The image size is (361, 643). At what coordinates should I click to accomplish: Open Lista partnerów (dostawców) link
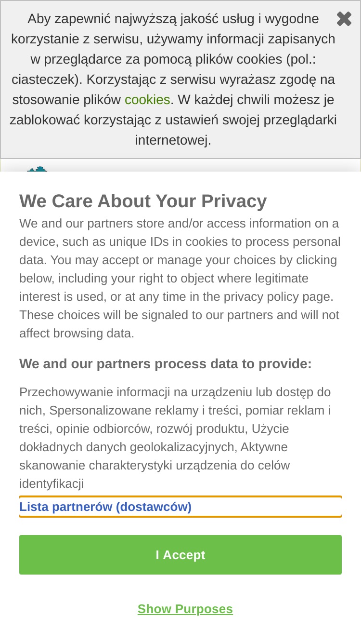[105, 507]
